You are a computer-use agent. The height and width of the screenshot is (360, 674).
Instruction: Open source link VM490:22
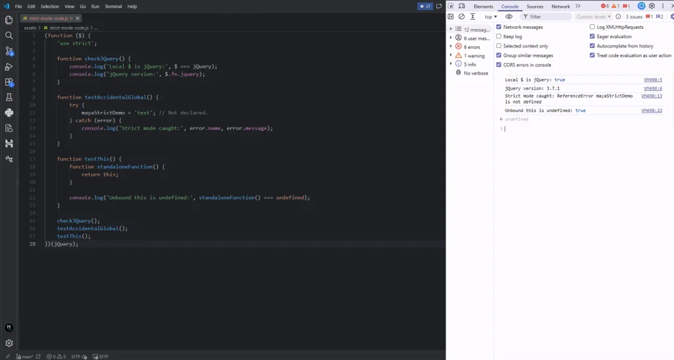pos(652,111)
